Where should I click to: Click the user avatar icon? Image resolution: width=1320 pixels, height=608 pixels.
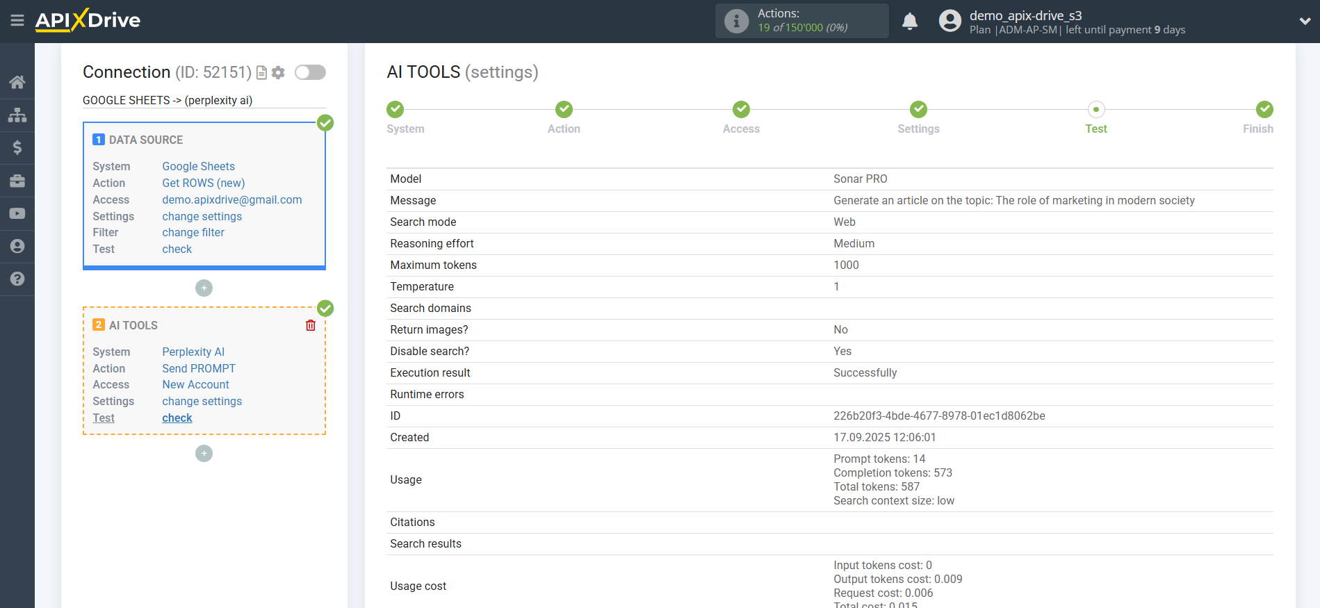[x=950, y=21]
